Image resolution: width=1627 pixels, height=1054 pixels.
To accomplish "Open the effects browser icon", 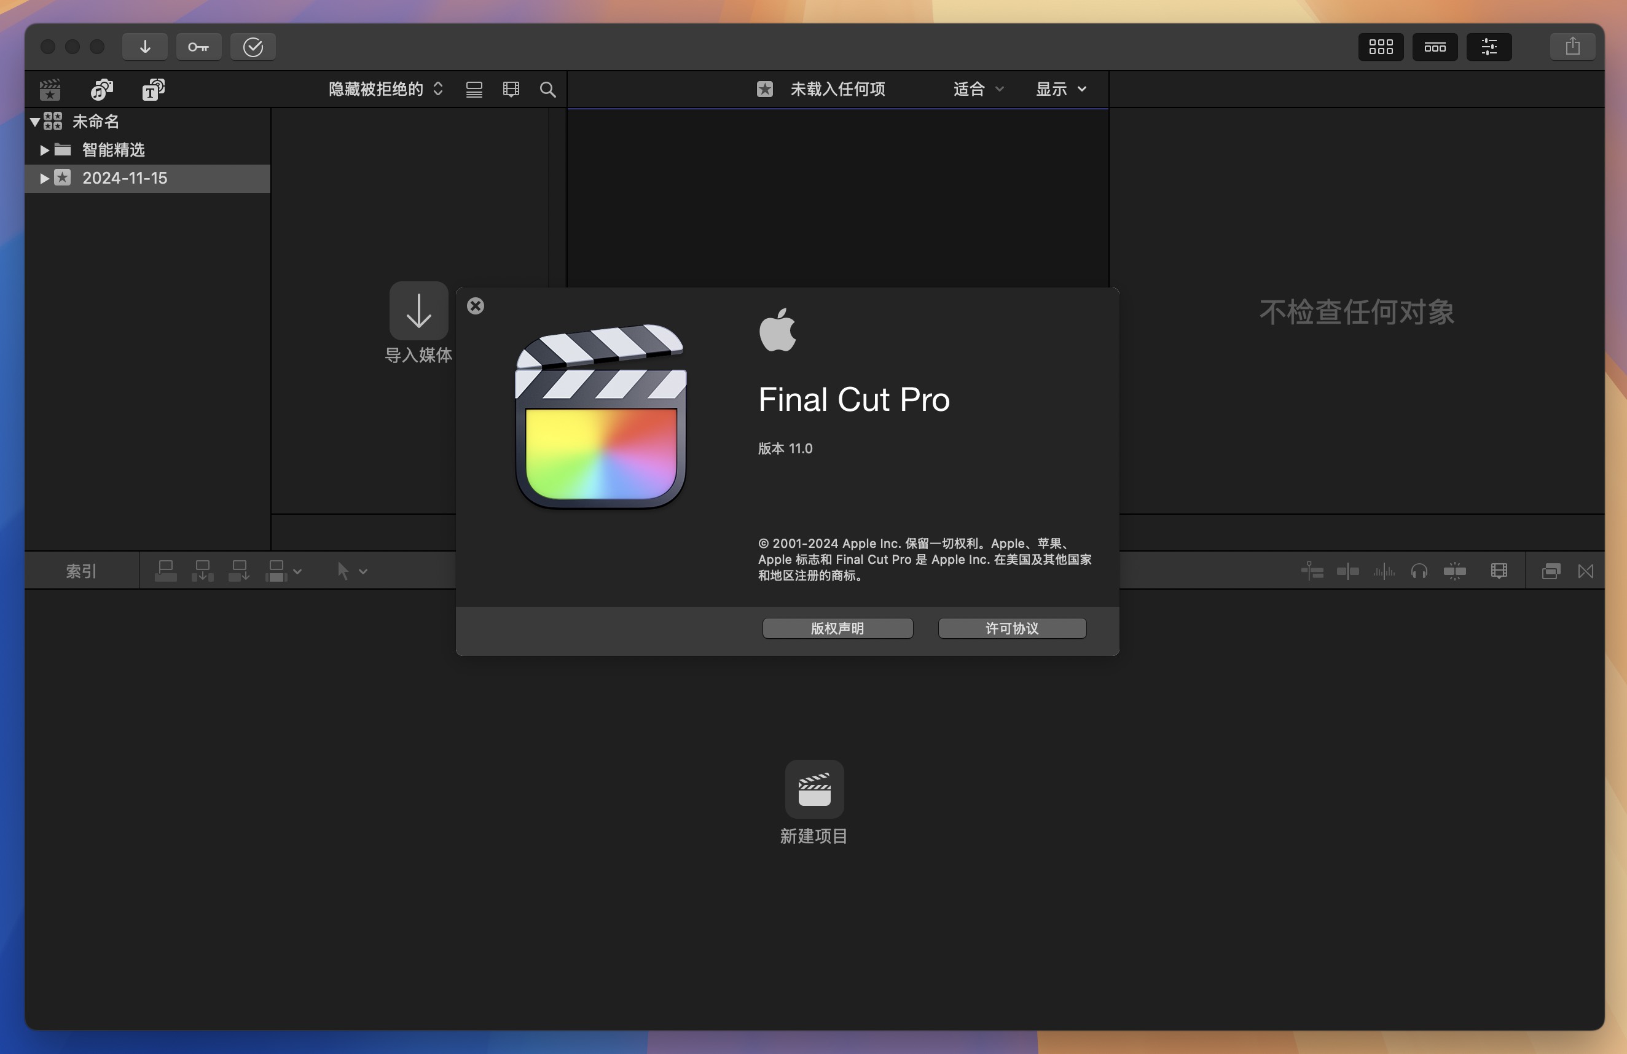I will point(1551,571).
